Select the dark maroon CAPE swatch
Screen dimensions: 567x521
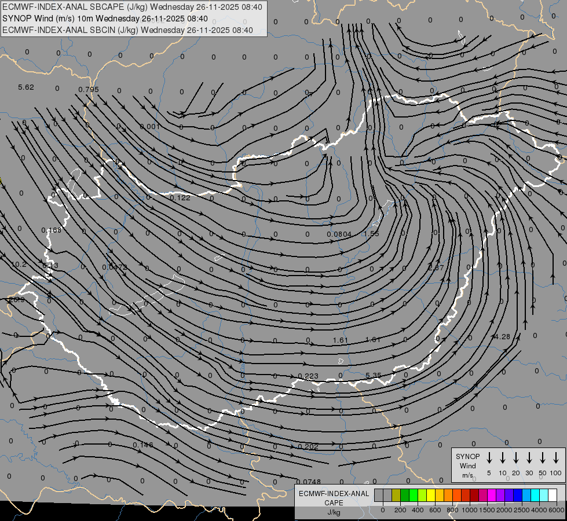click(x=474, y=495)
